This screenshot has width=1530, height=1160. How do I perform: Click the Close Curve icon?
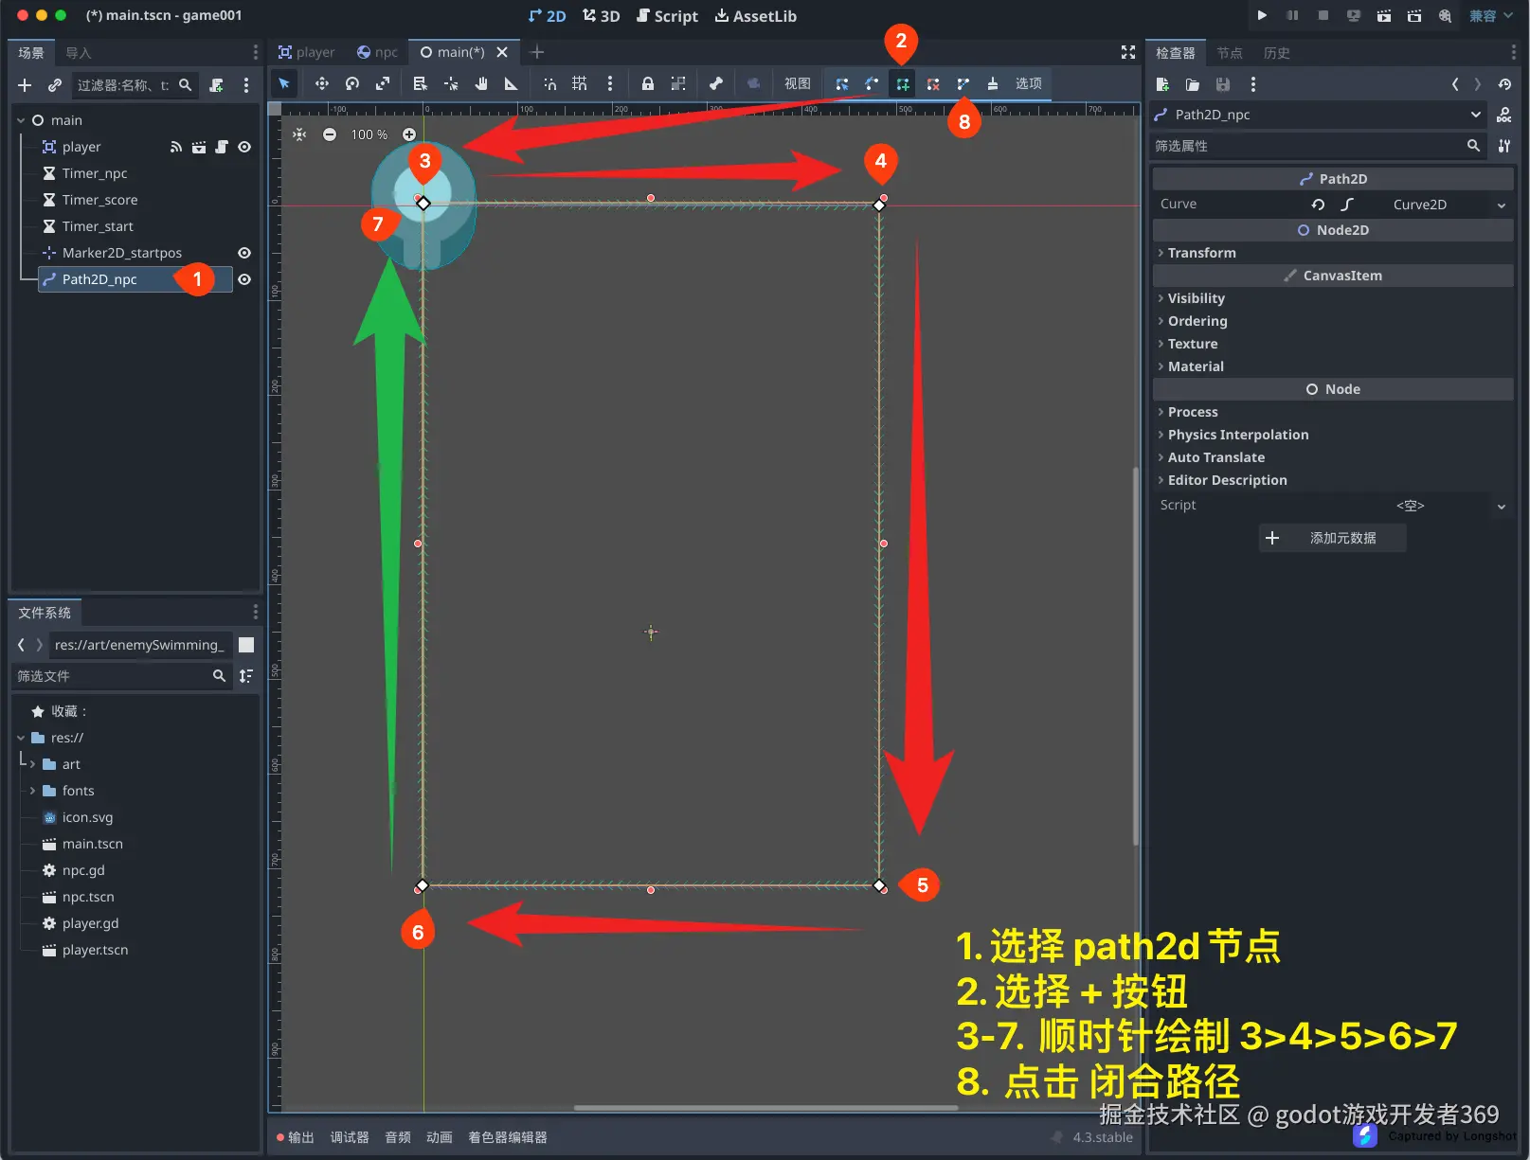point(963,83)
